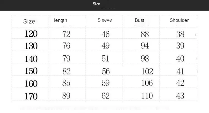
Task: Click shoulder value 43 cell
Action: click(x=180, y=96)
